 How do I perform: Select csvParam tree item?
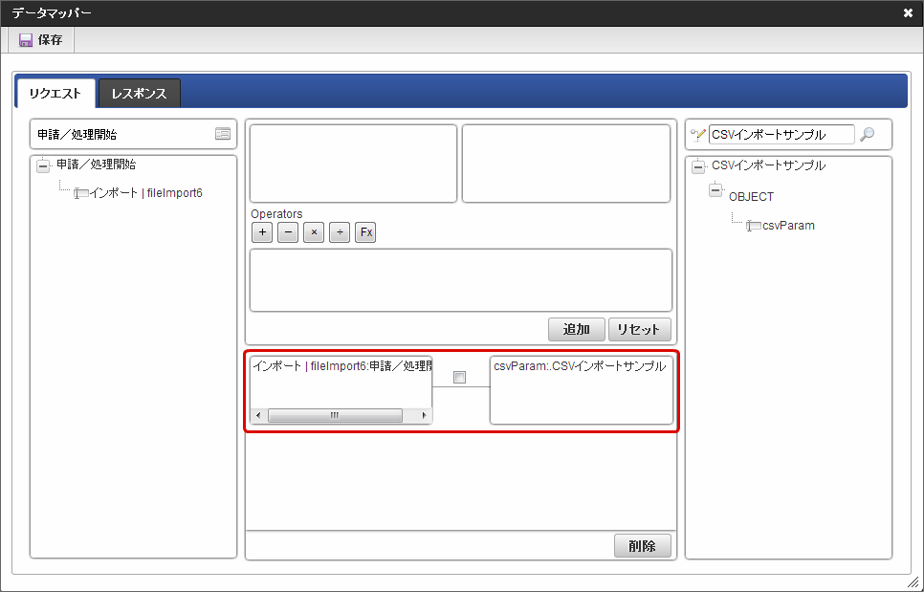coord(788,226)
